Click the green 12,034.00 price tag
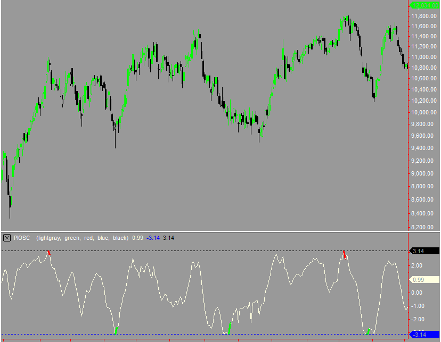Image resolution: width=441 pixels, height=342 pixels. (424, 5)
